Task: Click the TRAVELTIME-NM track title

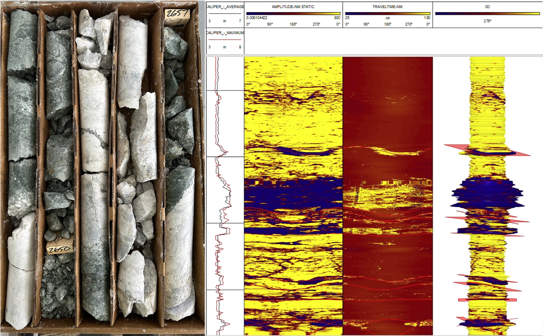Action: 387,7
